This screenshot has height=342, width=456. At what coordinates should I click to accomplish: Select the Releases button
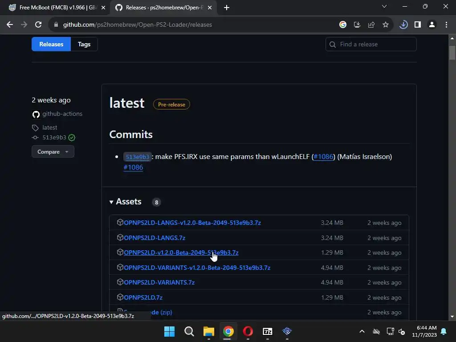click(x=51, y=44)
